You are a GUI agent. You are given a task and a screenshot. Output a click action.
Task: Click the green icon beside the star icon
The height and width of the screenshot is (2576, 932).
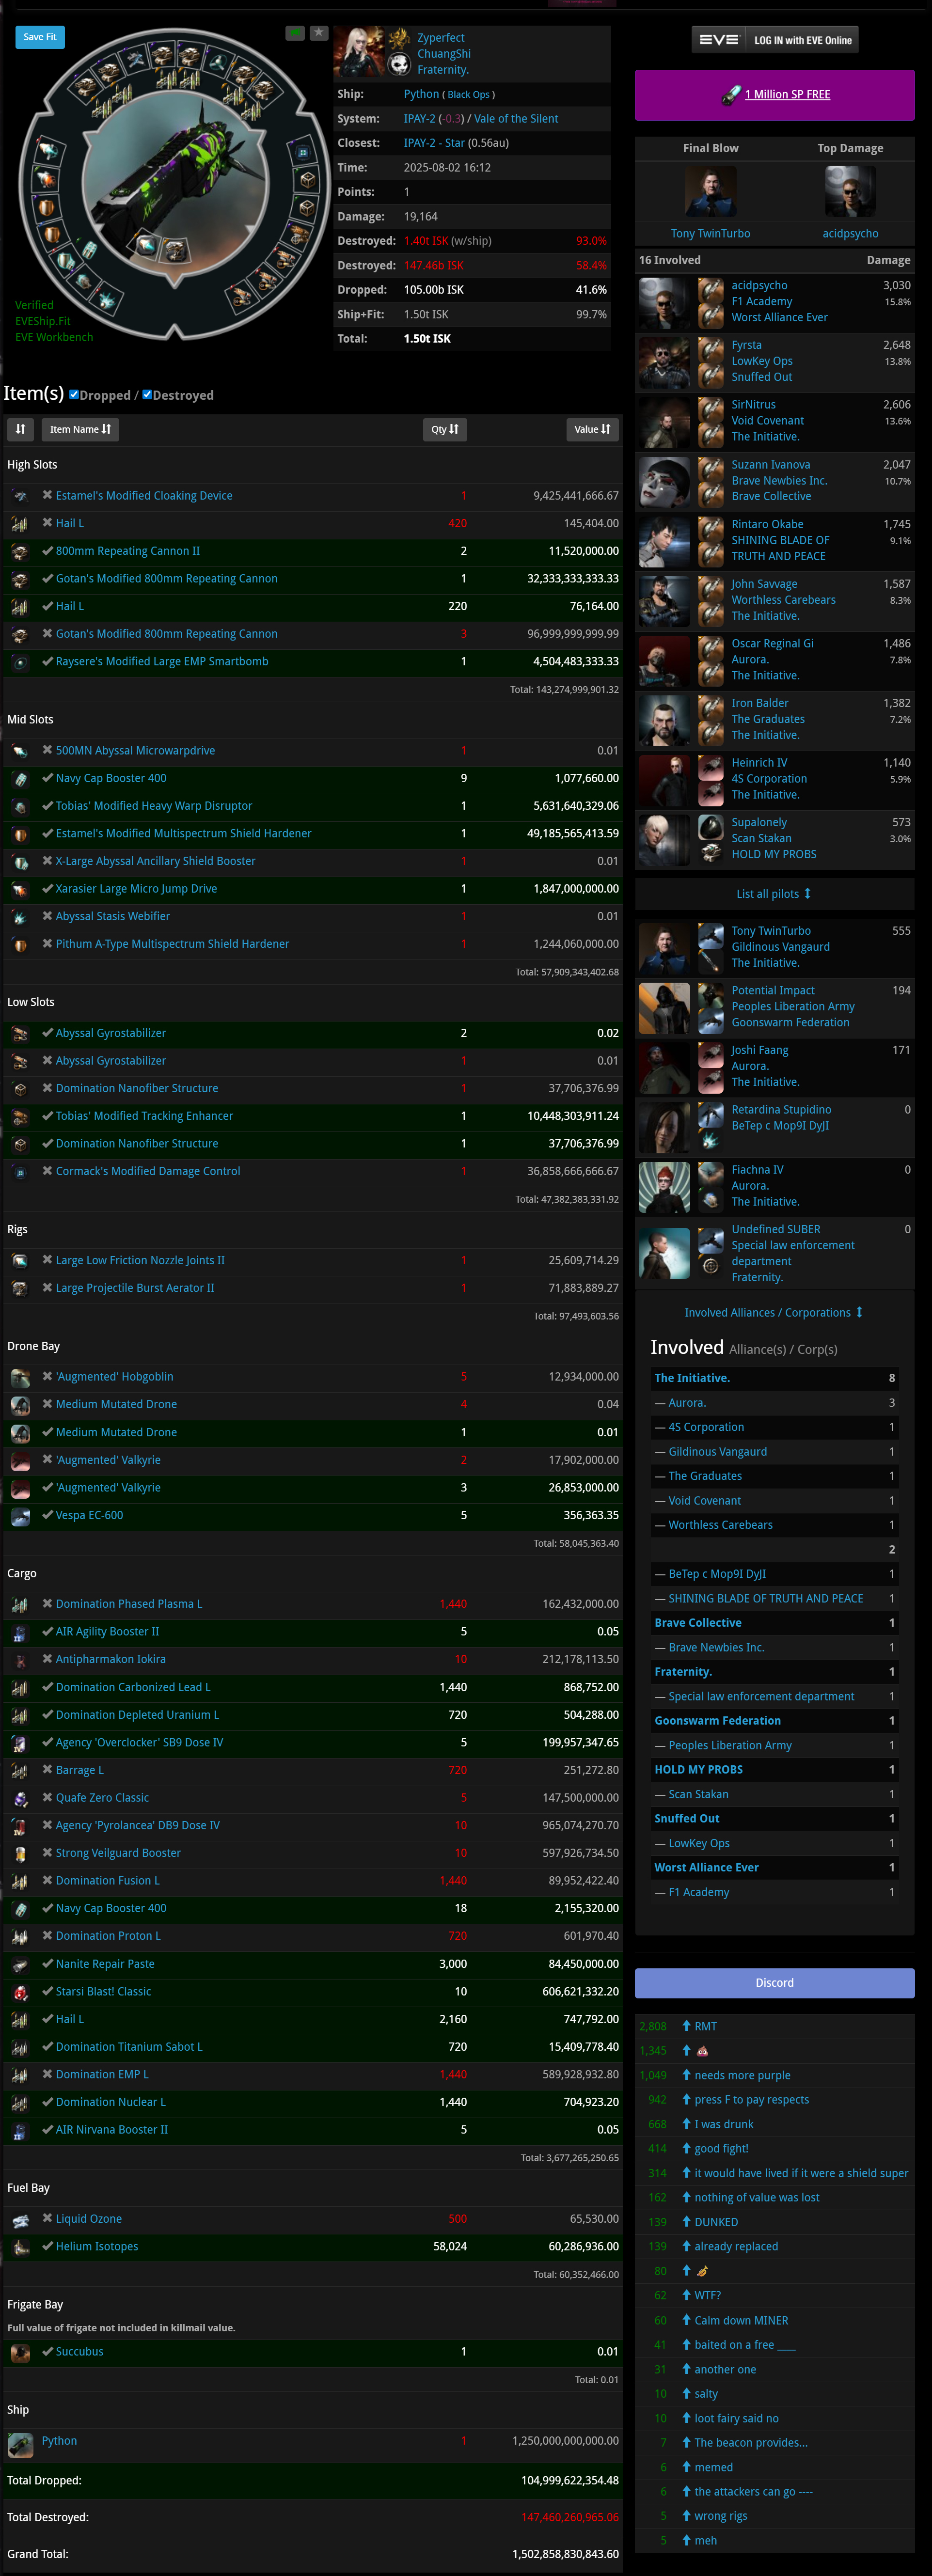(x=295, y=33)
